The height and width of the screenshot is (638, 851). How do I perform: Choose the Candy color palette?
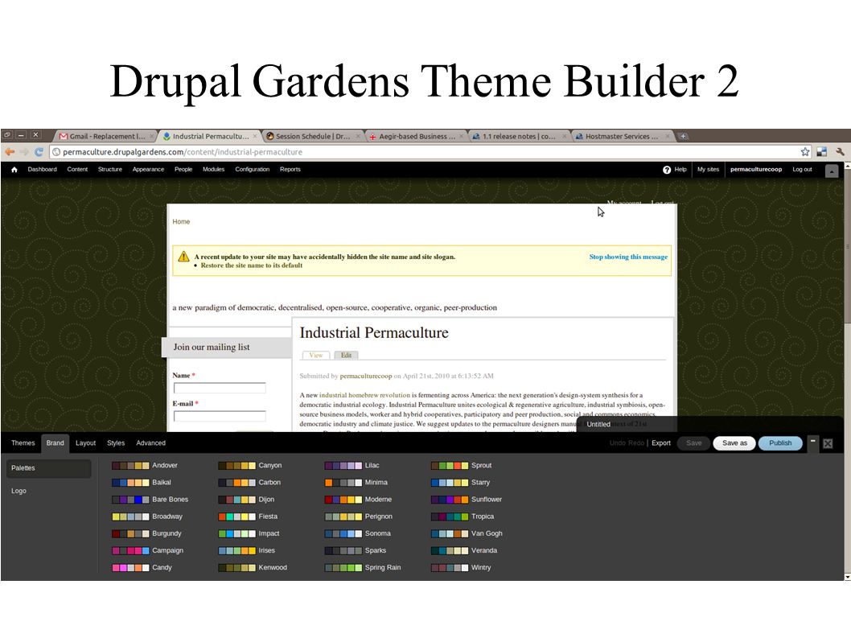pos(142,567)
